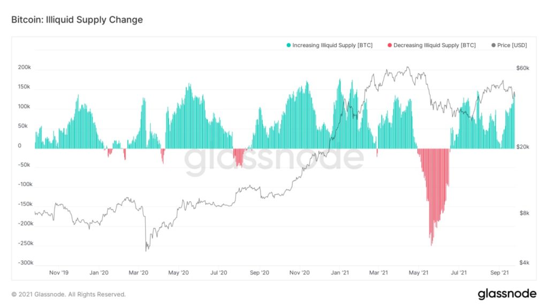Click the $4k right axis label
The image size is (548, 308).
[x=522, y=263]
